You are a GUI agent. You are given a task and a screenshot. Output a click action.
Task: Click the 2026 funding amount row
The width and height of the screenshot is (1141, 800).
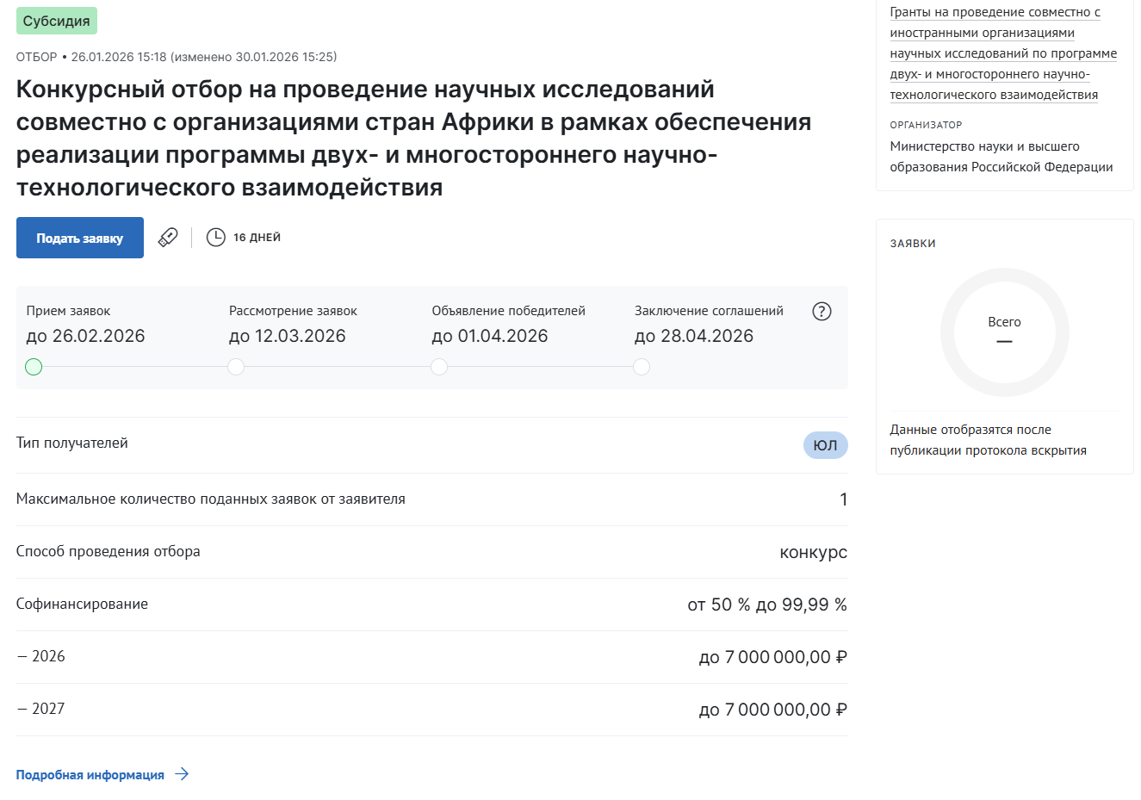tap(431, 657)
